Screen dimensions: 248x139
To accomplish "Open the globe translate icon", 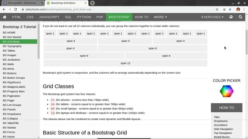I will click(231, 17).
